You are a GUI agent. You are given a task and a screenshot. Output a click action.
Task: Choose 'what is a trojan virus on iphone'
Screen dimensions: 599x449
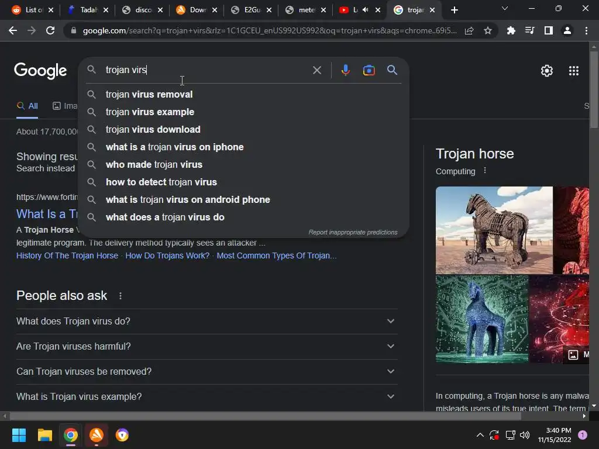pos(243,147)
